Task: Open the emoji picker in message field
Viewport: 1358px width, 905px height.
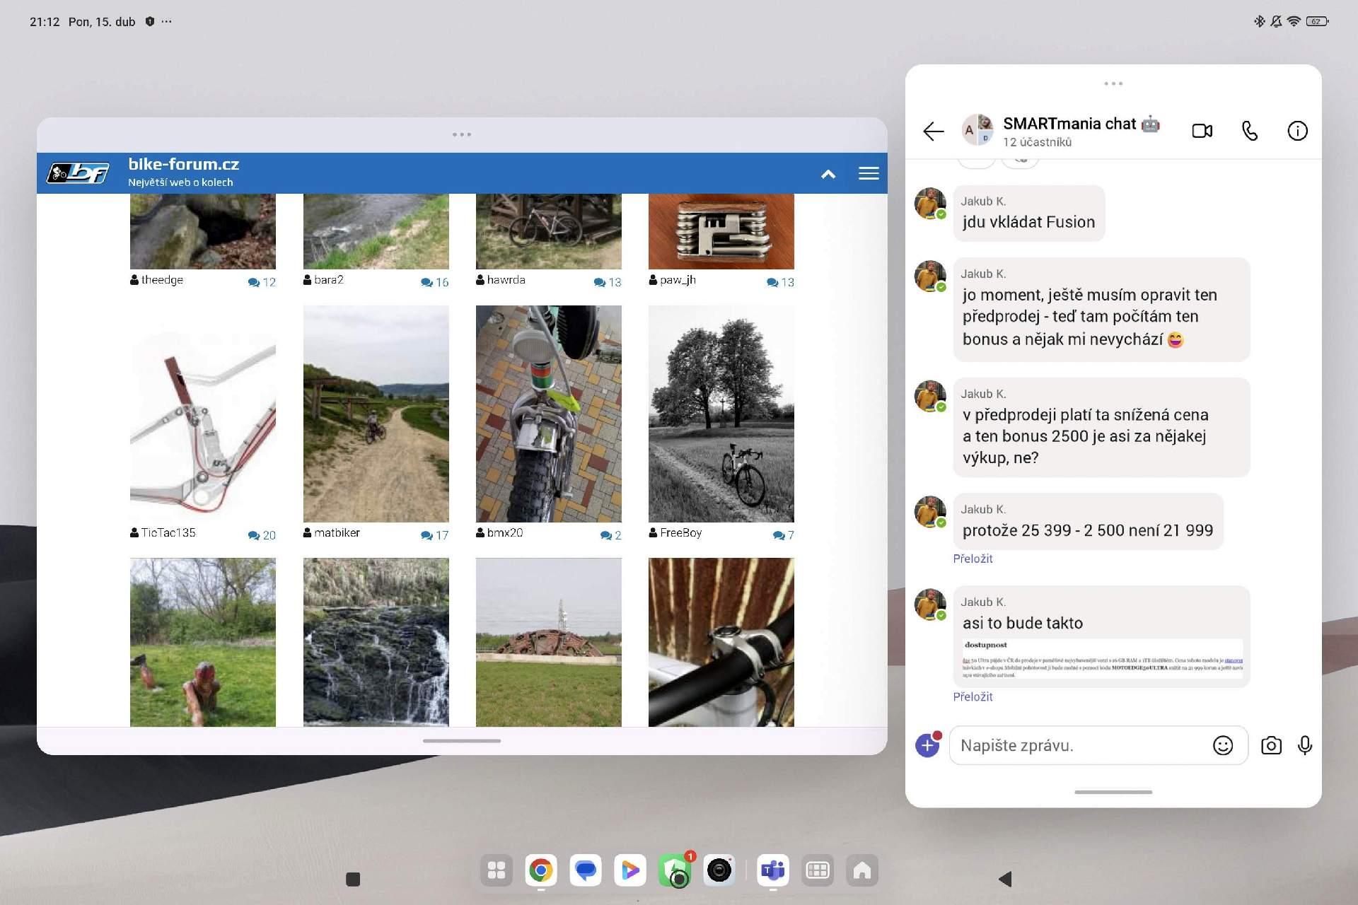Action: coord(1223,745)
